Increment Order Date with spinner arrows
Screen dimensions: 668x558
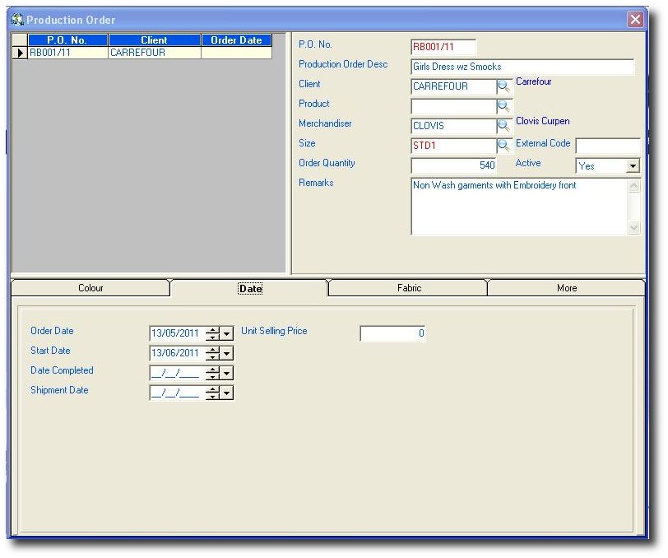213,330
